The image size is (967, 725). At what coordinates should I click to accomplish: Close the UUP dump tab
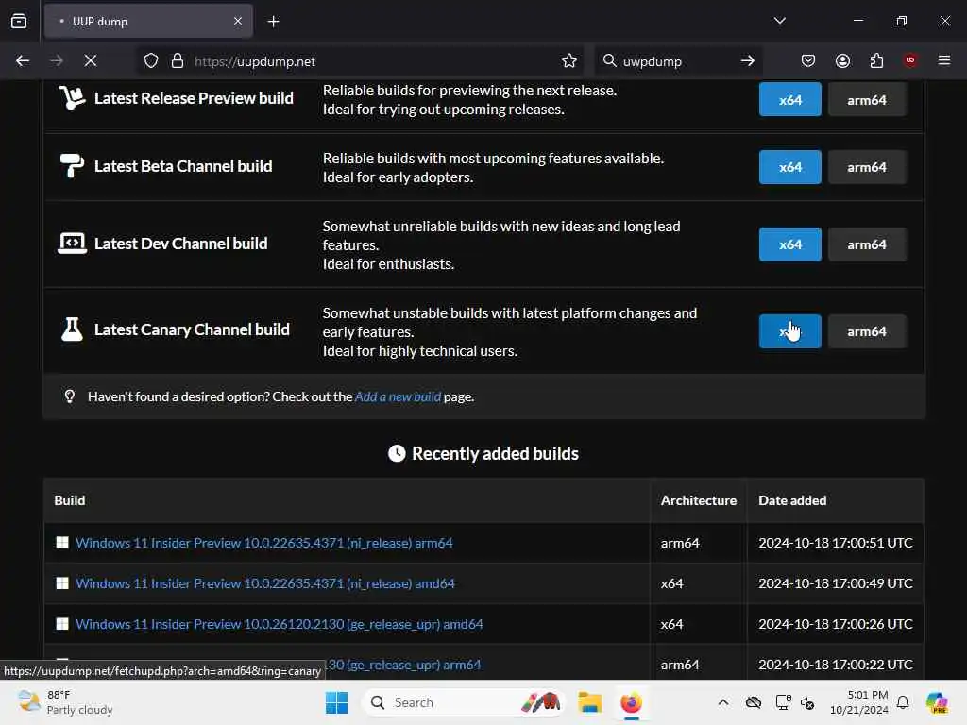(x=238, y=22)
